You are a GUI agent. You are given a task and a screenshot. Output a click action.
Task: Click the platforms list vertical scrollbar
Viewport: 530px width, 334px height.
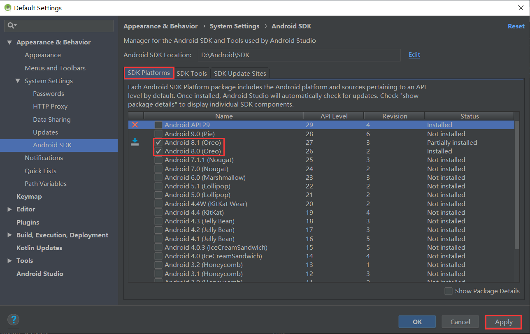coord(517,184)
